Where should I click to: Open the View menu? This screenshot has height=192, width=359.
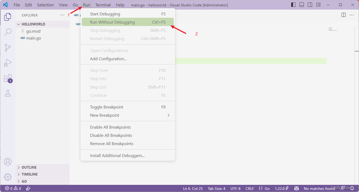(x=63, y=5)
